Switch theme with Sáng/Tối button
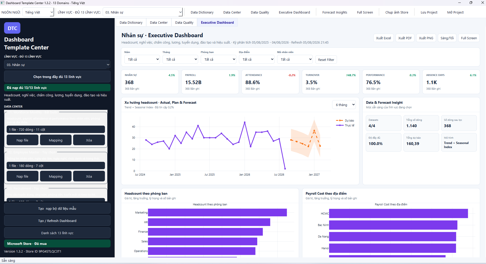This screenshot has width=486, height=264. pos(447,38)
